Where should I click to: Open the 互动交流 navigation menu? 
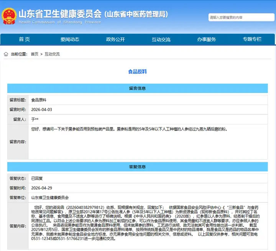[161, 39]
